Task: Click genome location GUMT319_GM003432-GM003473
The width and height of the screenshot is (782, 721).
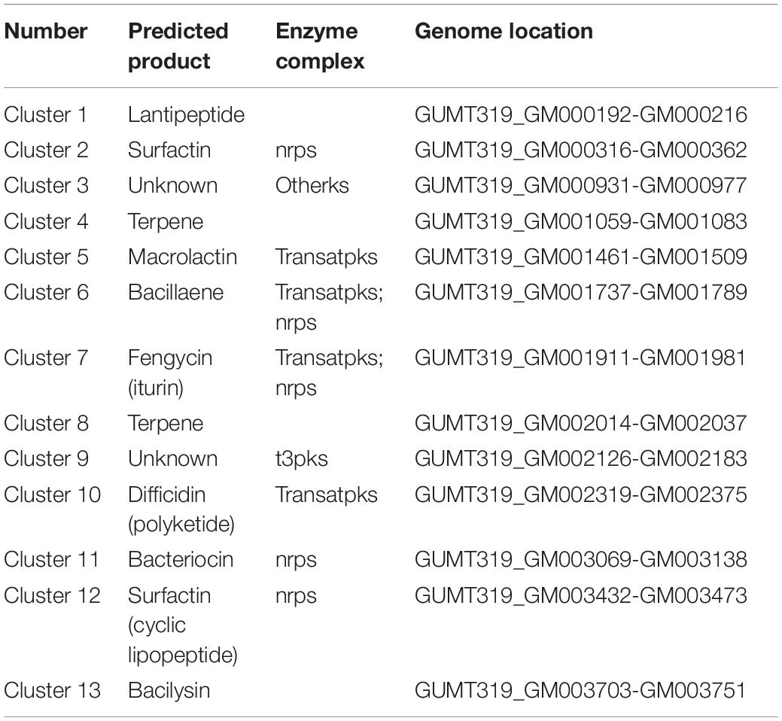Action: (580, 595)
